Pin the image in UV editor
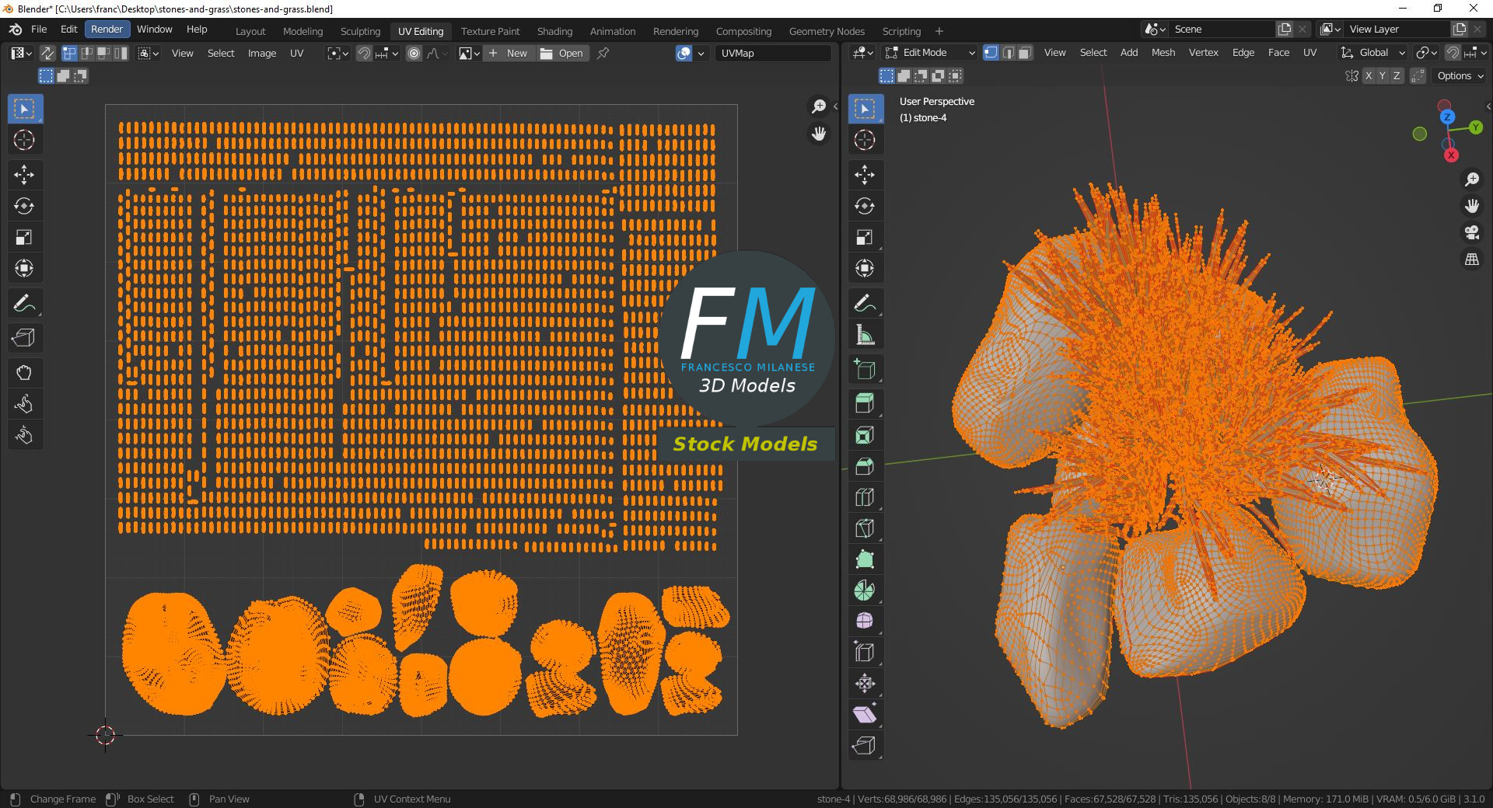 tap(603, 53)
